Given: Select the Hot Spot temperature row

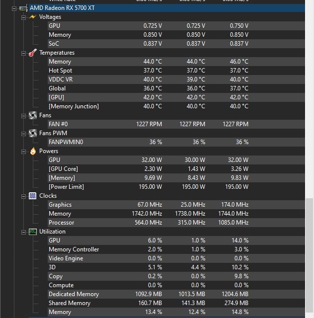Looking at the screenshot, I should click(176, 71).
